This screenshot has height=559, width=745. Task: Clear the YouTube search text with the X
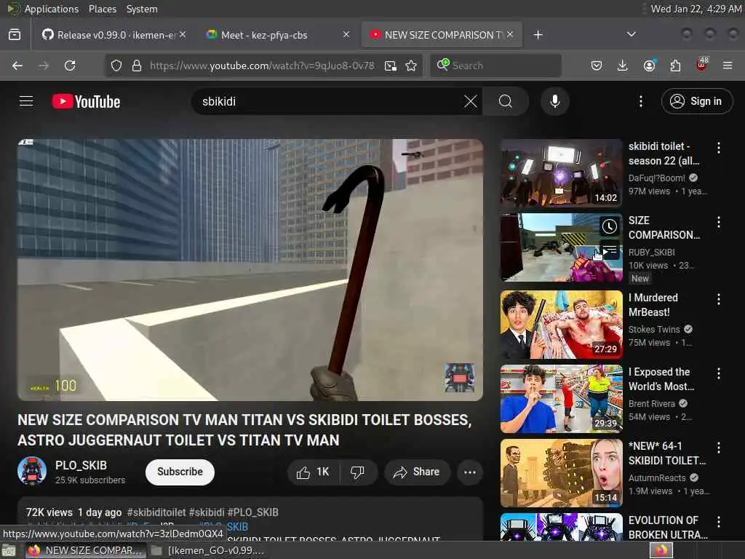tap(471, 101)
